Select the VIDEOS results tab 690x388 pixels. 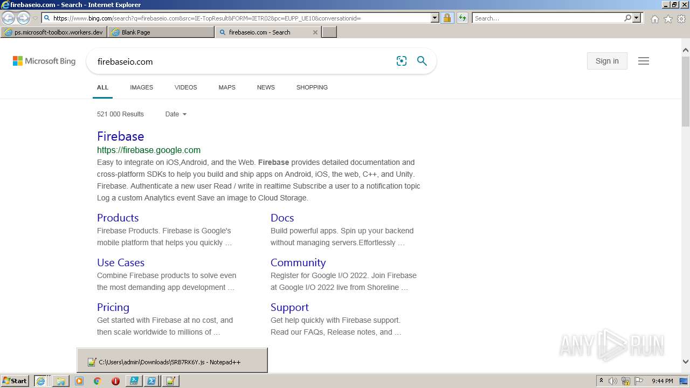(185, 87)
